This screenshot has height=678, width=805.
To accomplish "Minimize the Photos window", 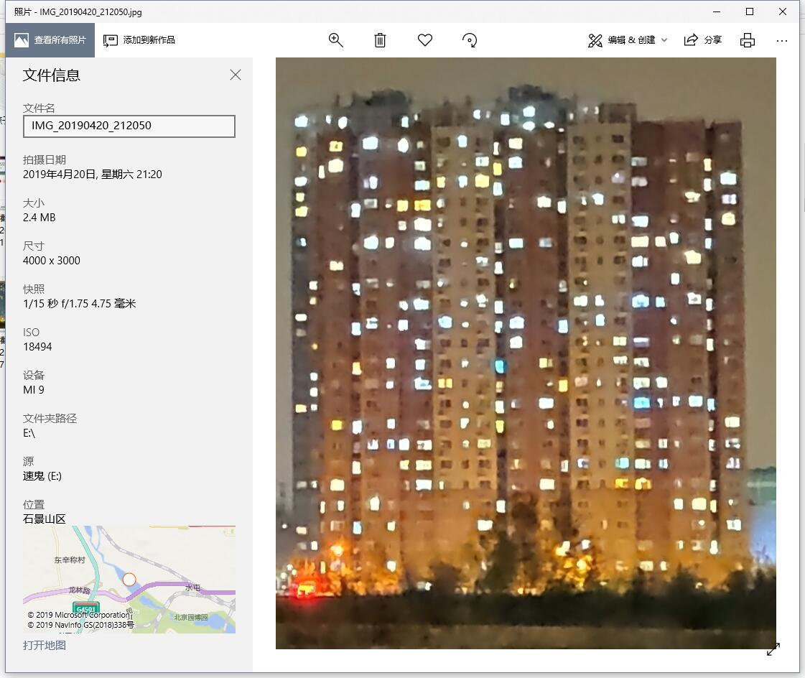I will [x=717, y=11].
